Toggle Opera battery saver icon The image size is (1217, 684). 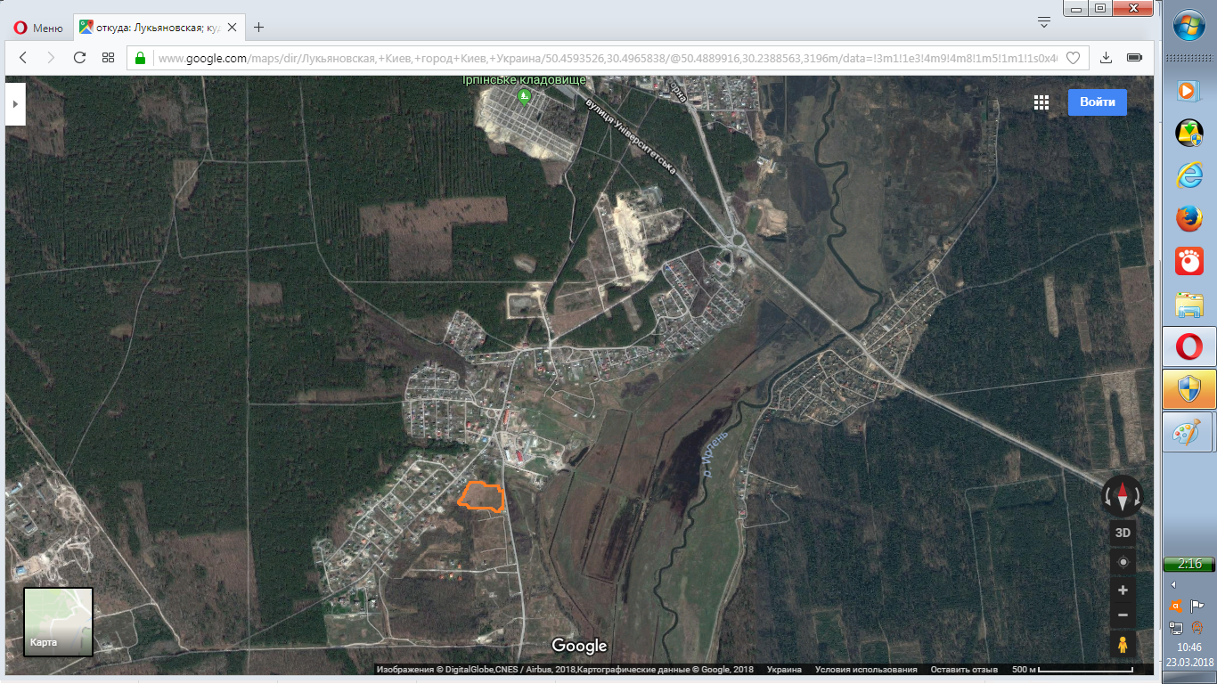(1134, 58)
